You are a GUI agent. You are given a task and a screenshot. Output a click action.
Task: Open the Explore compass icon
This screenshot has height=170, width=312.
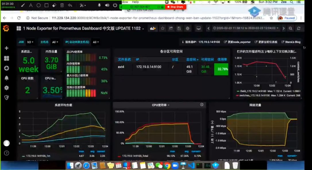(x=7, y=68)
